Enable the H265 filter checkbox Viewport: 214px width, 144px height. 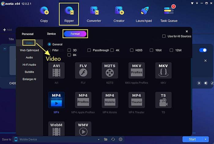132,50
